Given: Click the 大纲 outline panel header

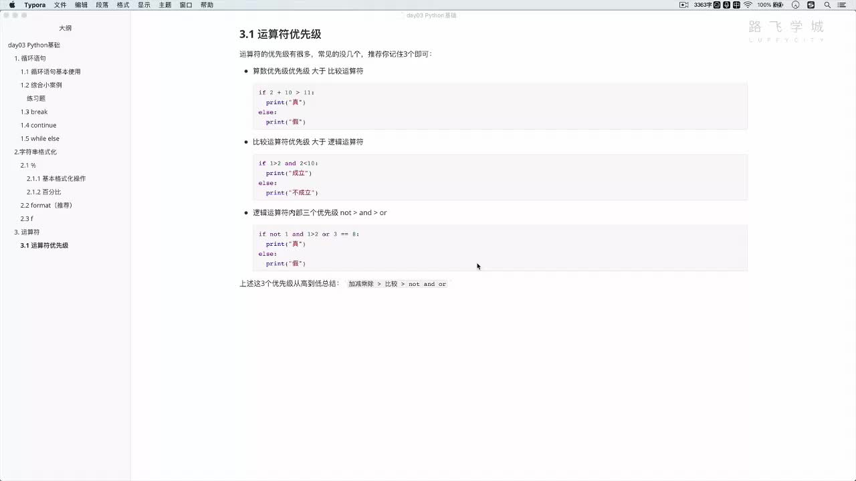Looking at the screenshot, I should [65, 28].
